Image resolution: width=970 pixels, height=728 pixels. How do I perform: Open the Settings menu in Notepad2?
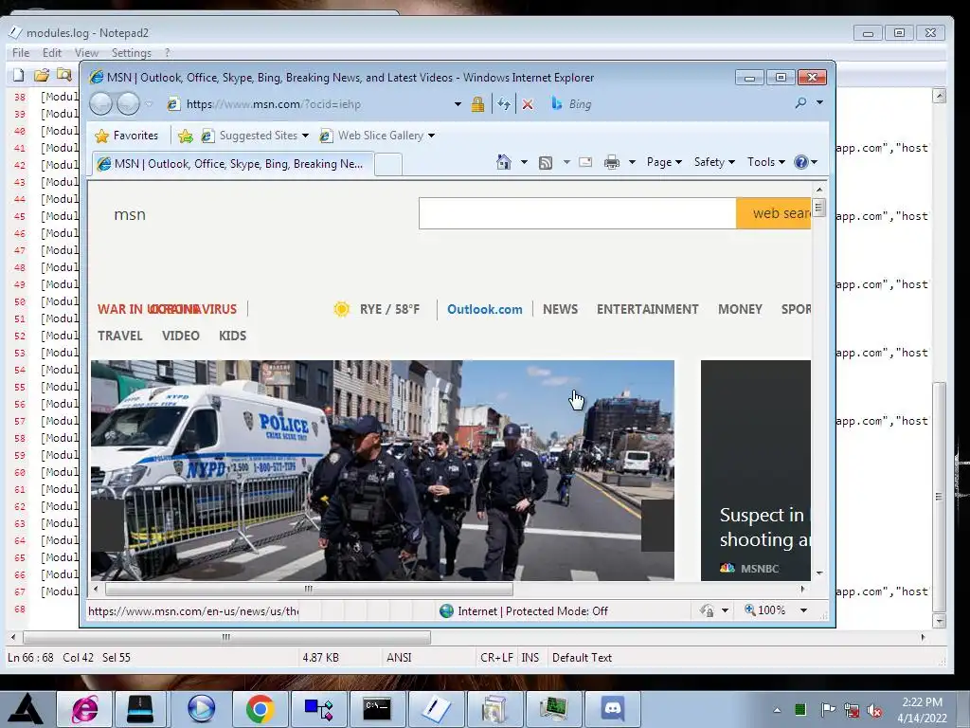pos(131,53)
